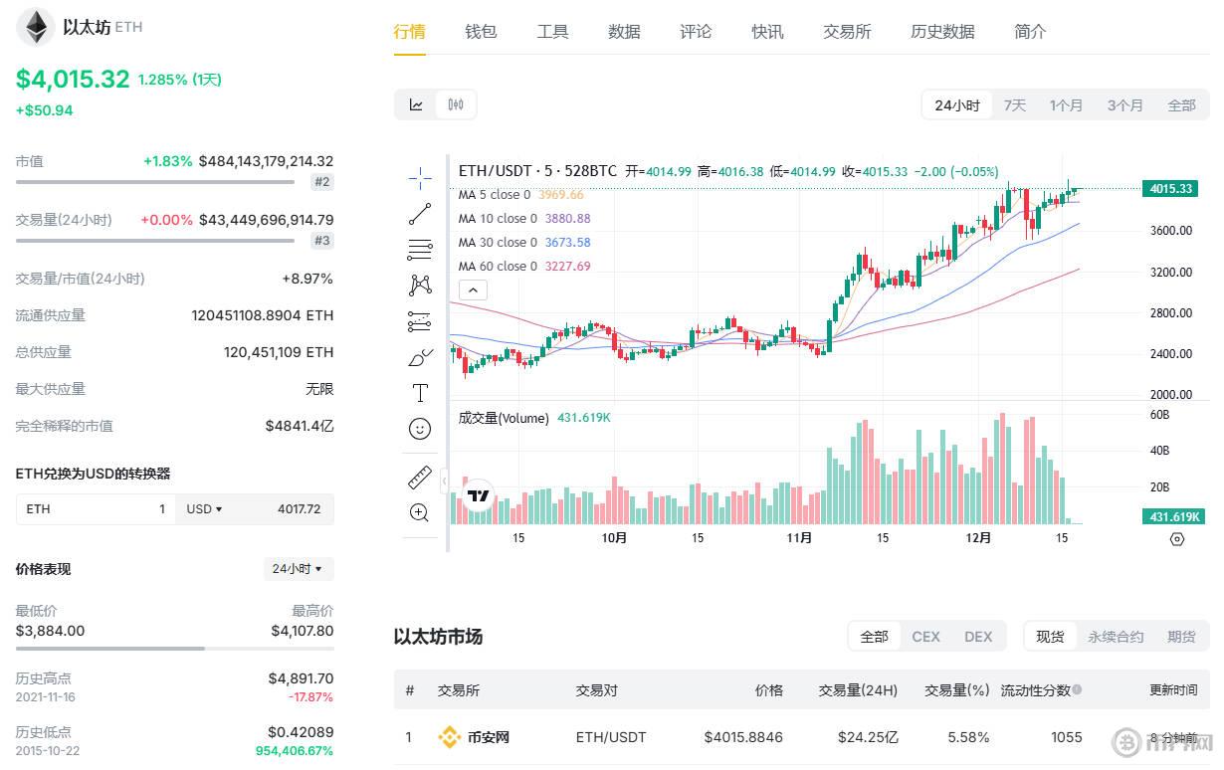This screenshot has width=1224, height=770.
Task: Expand the 24小时 price performance dropdown
Action: tap(298, 569)
